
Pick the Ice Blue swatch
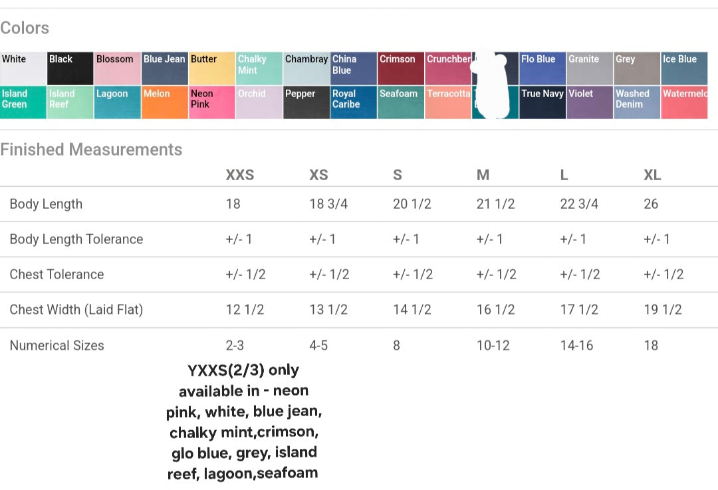684,68
